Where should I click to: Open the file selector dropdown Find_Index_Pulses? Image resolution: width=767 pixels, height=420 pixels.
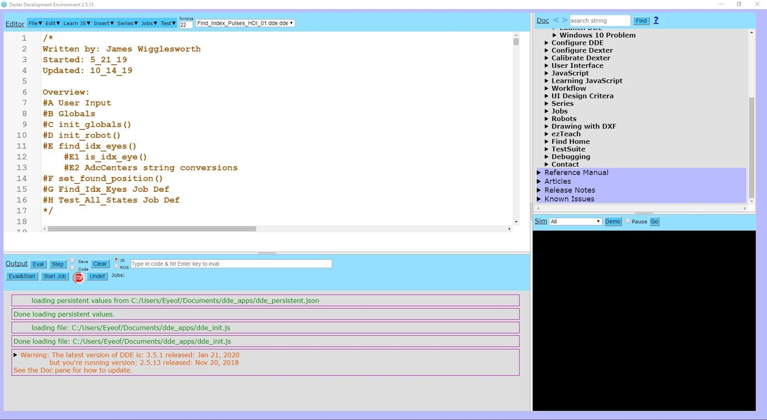(x=245, y=23)
